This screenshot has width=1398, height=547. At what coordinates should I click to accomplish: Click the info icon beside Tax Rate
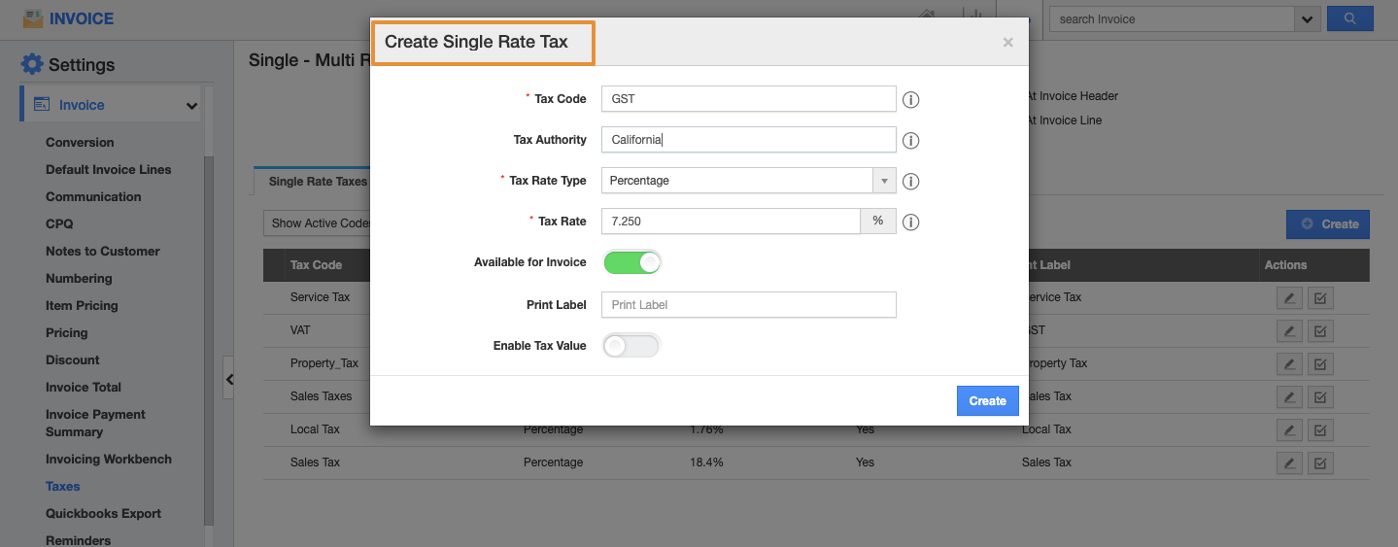910,222
